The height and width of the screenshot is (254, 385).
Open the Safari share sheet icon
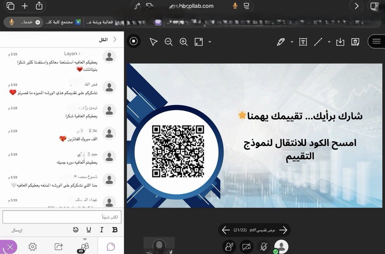coord(39,5)
